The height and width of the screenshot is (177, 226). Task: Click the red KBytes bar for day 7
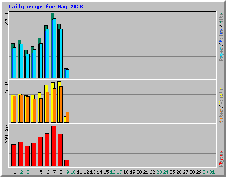click(53, 146)
